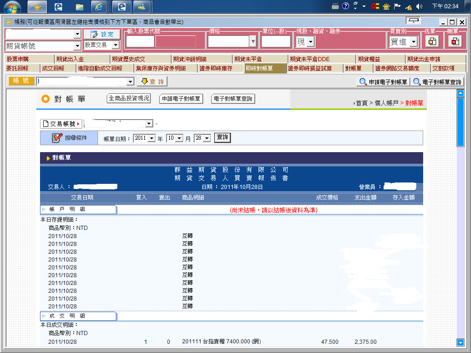
Task: Open the 價格 price dropdown
Action: coord(253,42)
